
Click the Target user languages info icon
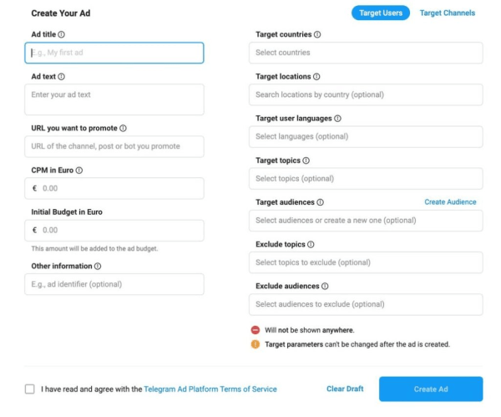(337, 119)
